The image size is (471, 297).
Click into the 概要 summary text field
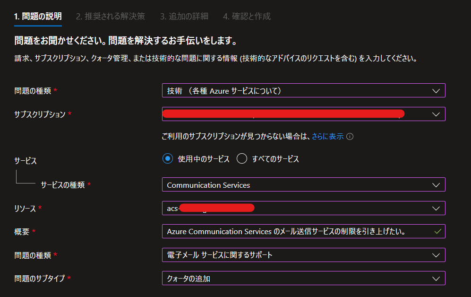303,231
